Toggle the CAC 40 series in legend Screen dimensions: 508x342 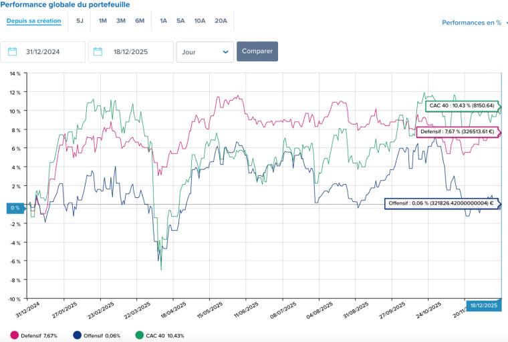pyautogui.click(x=160, y=335)
